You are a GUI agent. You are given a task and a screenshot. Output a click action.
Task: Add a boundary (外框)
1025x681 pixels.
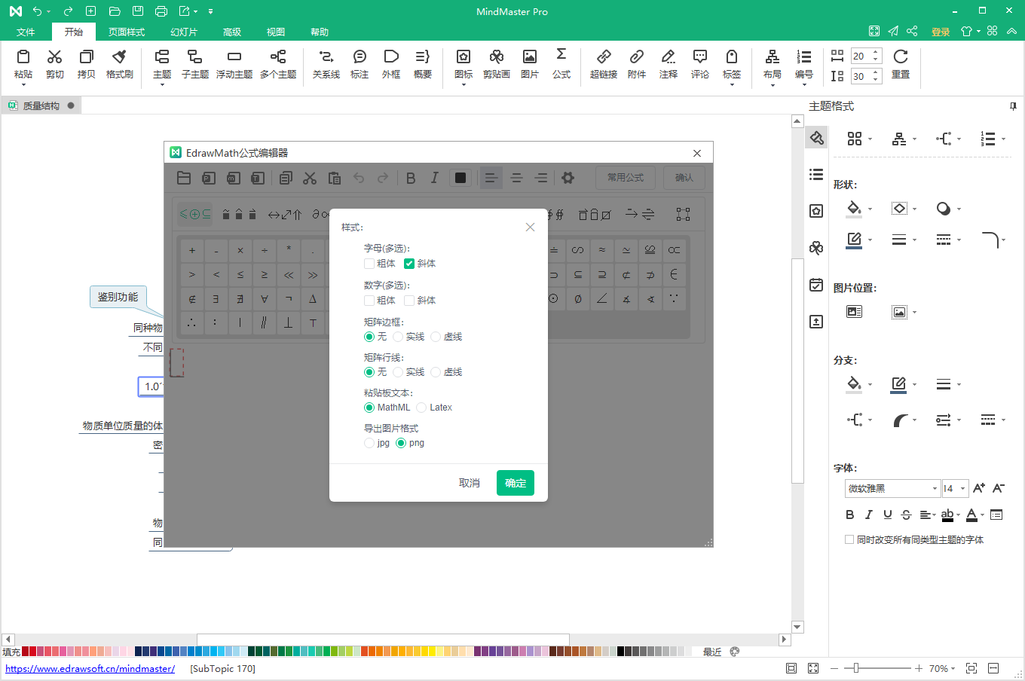(x=391, y=63)
